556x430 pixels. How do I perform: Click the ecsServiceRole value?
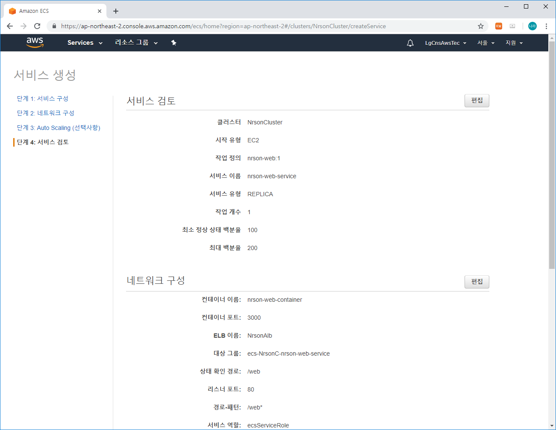[268, 425]
